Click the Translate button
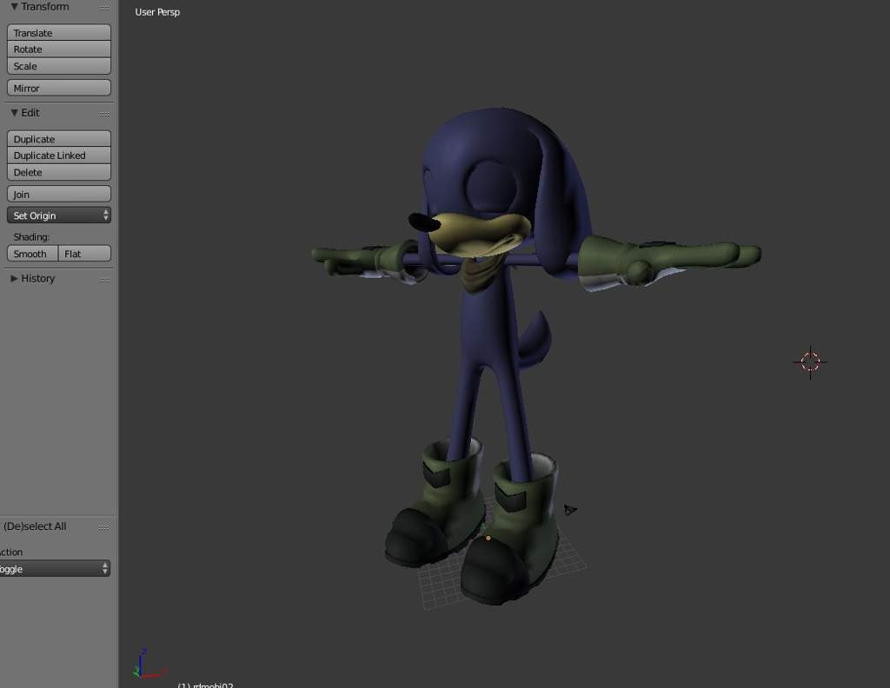This screenshot has height=688, width=890. 59,33
